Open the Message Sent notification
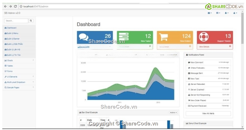This screenshot has width=246, height=130. click(x=208, y=73)
